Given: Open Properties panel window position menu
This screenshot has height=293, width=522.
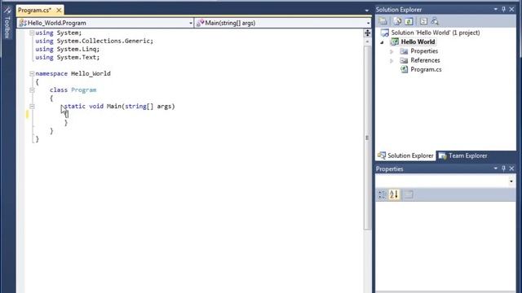Looking at the screenshot, I should [495, 168].
